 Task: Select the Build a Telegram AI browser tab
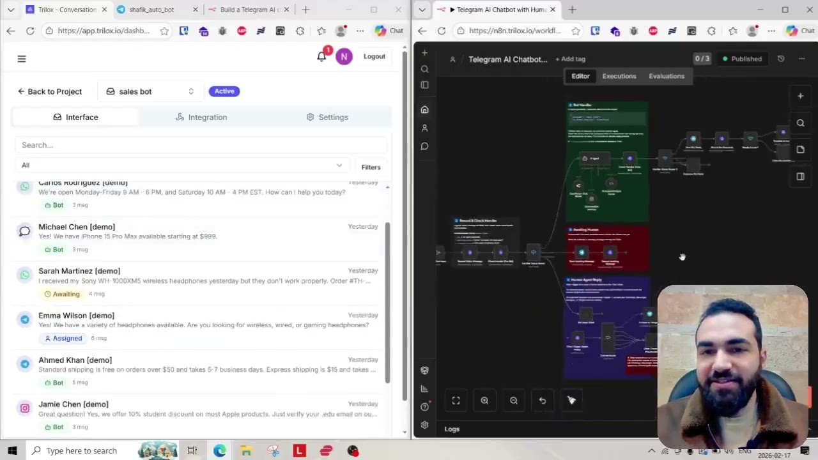(249, 10)
